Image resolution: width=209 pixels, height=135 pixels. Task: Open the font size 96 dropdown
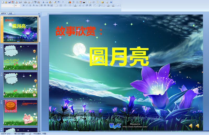click(19, 6)
